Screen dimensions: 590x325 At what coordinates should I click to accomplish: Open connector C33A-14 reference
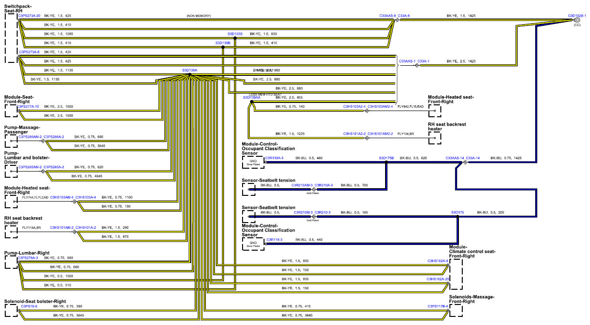pyautogui.click(x=473, y=158)
